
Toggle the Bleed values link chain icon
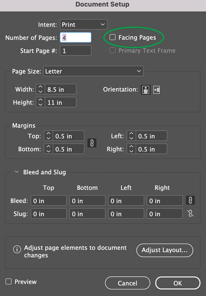click(190, 200)
